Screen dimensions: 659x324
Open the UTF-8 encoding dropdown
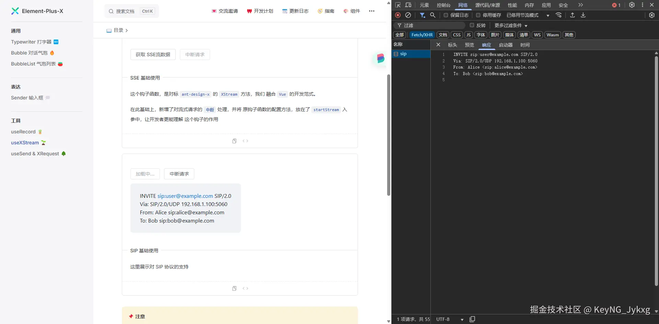pos(450,319)
